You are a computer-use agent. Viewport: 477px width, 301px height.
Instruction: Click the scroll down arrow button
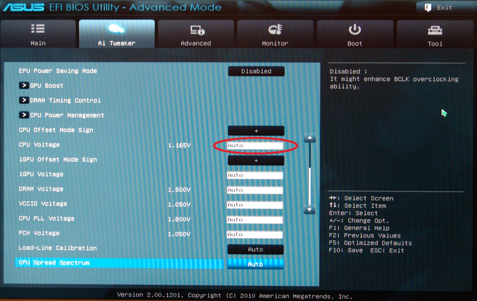click(310, 209)
